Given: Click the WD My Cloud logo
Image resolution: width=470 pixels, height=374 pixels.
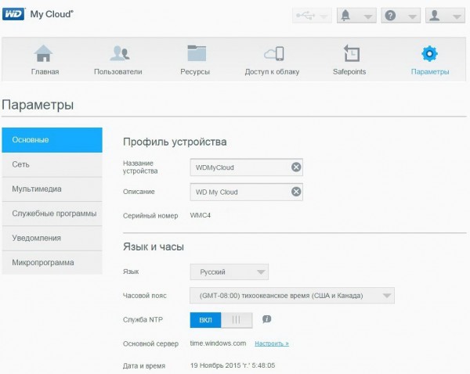Looking at the screenshot, I should coord(38,14).
